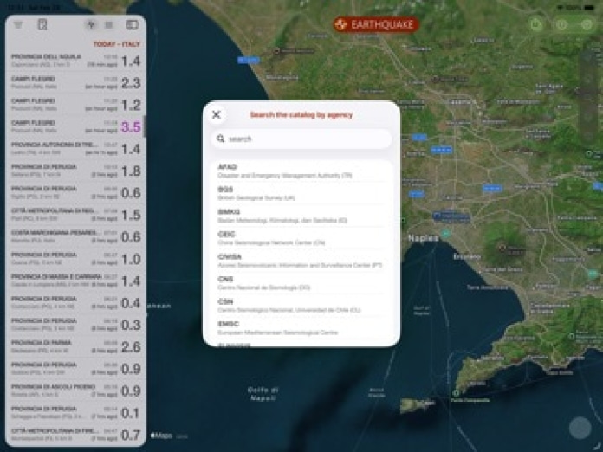Screen dimensions: 603x452
Task: Click the search field in the agency dialog
Action: (301, 139)
